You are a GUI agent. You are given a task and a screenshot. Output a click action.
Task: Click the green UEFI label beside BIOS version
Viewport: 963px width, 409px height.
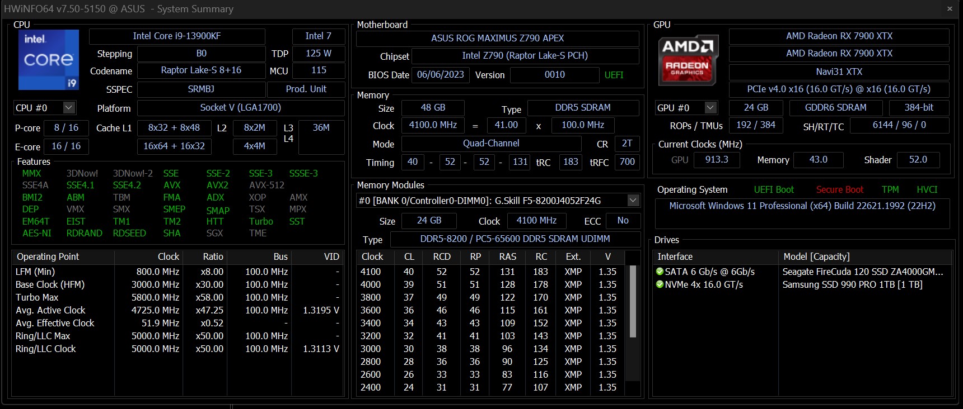click(x=614, y=75)
